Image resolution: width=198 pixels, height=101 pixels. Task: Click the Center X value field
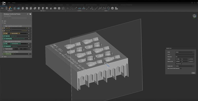pos(178,59)
